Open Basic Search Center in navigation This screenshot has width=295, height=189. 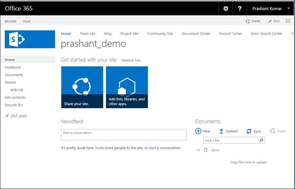(267, 33)
